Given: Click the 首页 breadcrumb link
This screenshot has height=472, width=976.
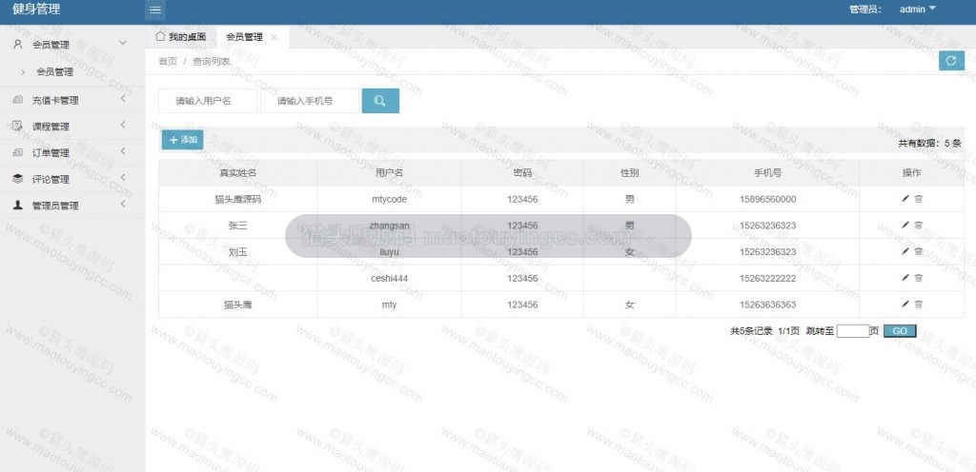Looking at the screenshot, I should coord(168,62).
